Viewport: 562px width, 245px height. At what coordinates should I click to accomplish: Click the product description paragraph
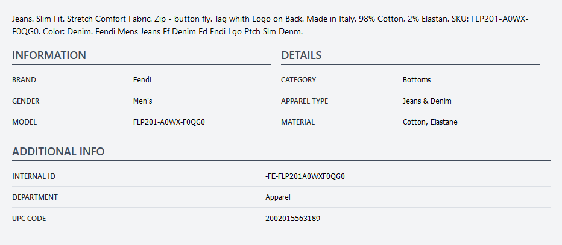271,25
